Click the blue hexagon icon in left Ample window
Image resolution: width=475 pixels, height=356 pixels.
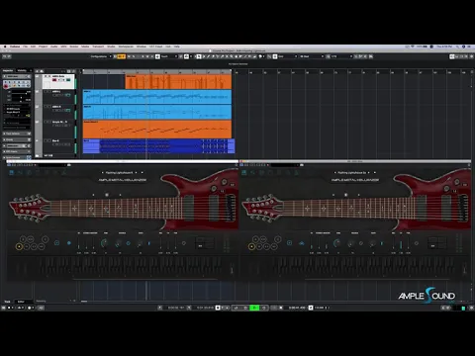(x=69, y=243)
